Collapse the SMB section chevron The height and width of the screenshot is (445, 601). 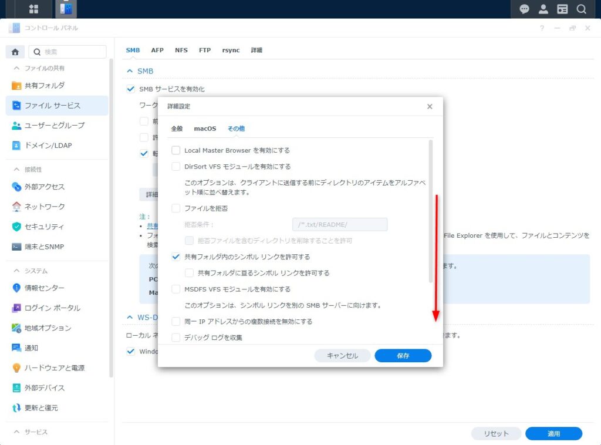pos(130,71)
